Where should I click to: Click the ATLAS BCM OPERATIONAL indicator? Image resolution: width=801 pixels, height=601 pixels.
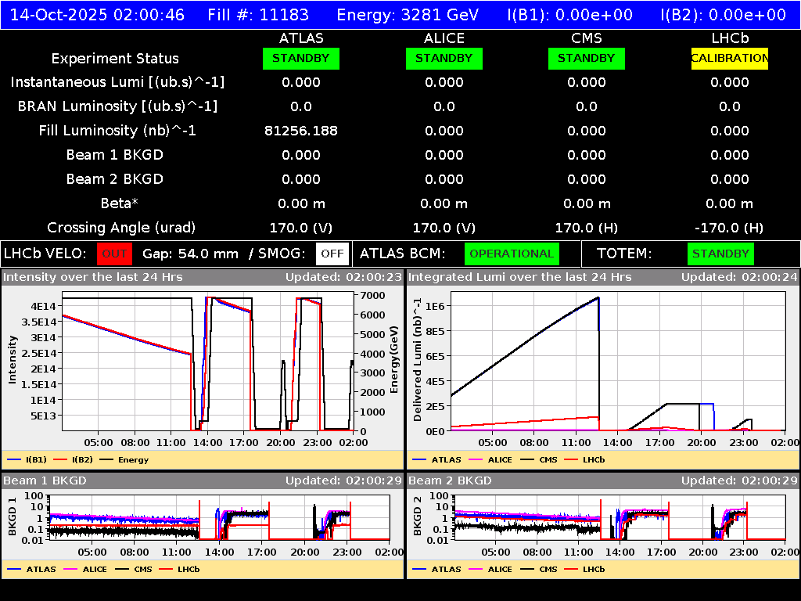pyautogui.click(x=512, y=254)
